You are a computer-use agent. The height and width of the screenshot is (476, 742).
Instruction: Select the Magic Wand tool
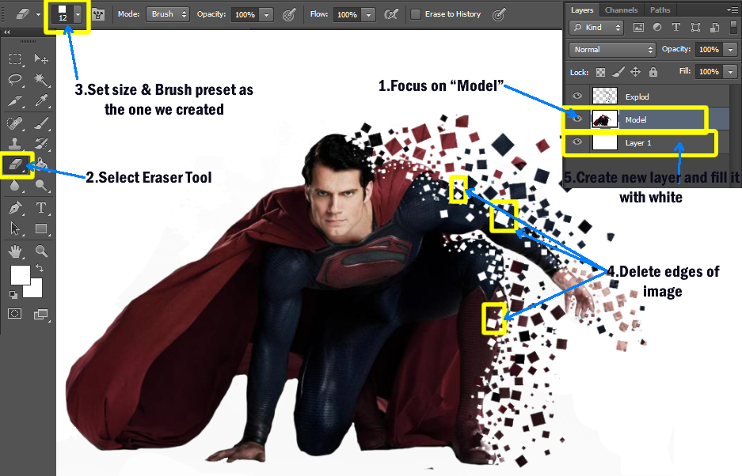pos(41,79)
